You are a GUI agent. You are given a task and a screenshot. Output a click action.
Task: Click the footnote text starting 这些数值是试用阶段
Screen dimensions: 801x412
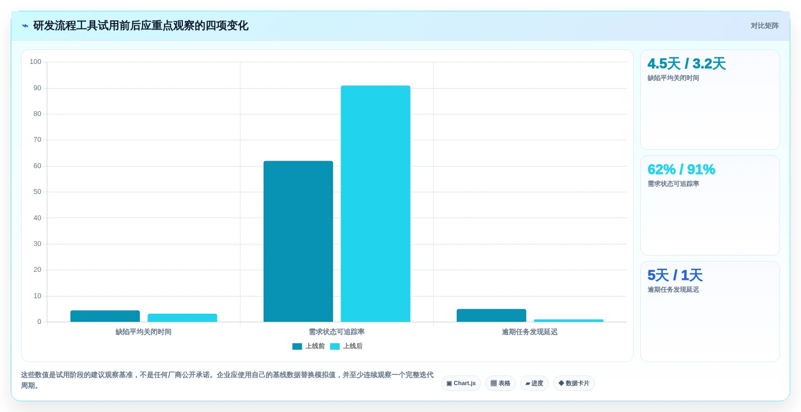(227, 380)
